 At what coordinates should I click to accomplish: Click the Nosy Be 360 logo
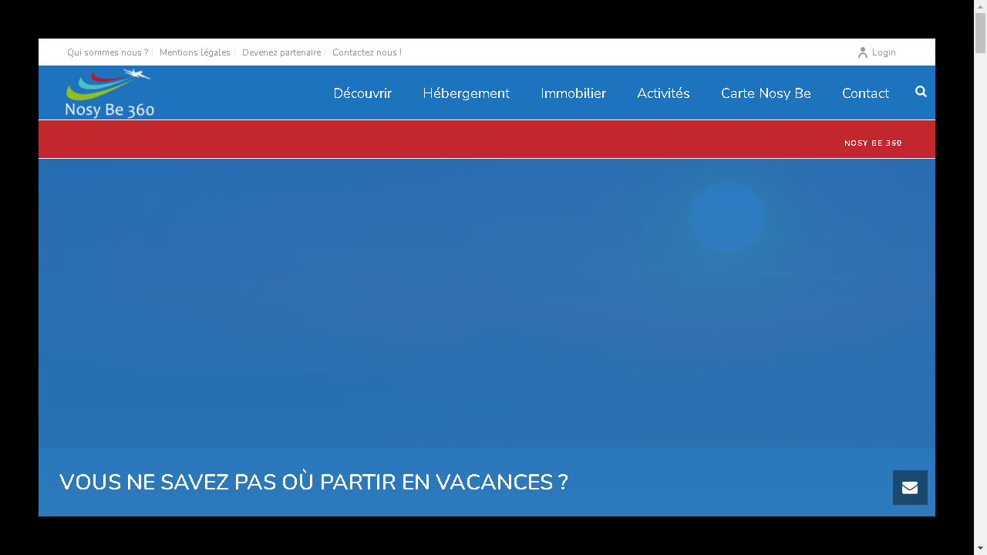pos(109,93)
